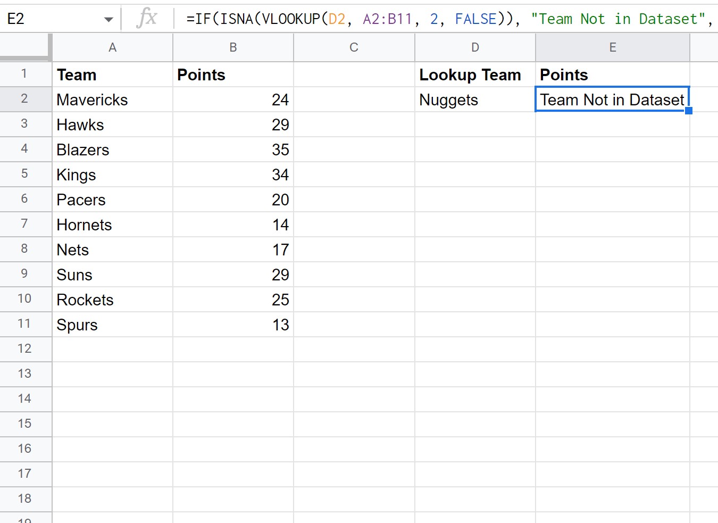
Task: Select the 'Spurs' cell
Action: pyautogui.click(x=113, y=325)
